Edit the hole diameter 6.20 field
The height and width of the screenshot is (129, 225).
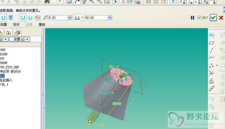(x=58, y=18)
